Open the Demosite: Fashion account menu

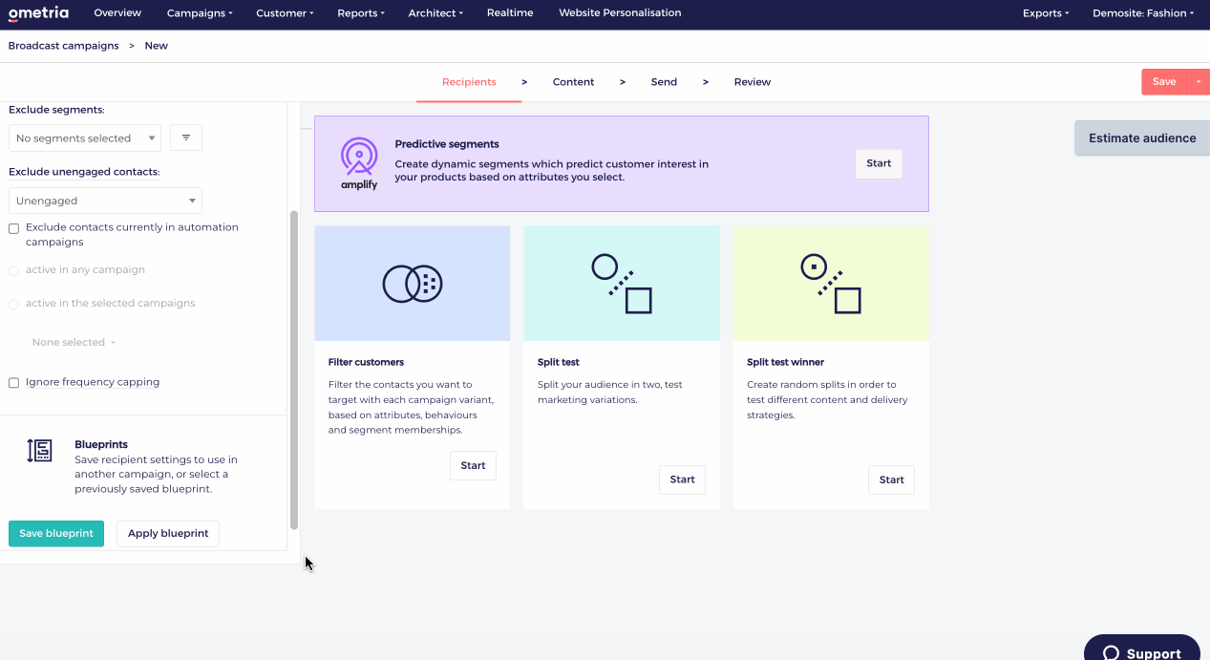(1143, 13)
